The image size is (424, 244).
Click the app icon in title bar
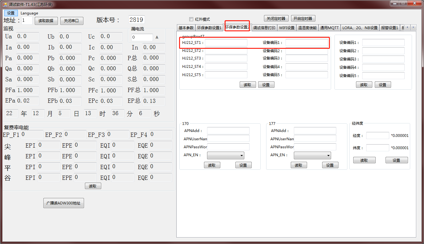[5, 4]
